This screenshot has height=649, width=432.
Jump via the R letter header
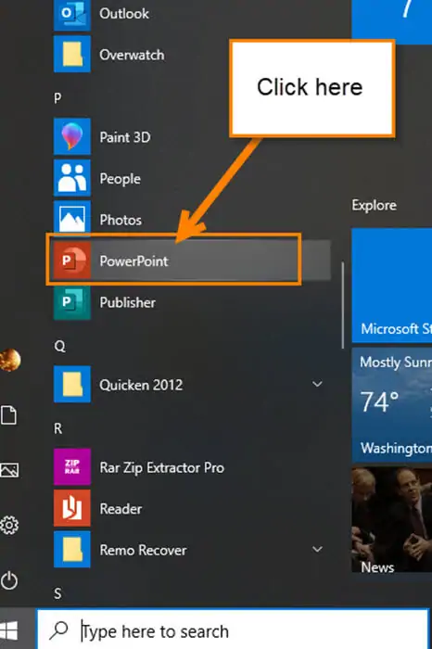58,428
